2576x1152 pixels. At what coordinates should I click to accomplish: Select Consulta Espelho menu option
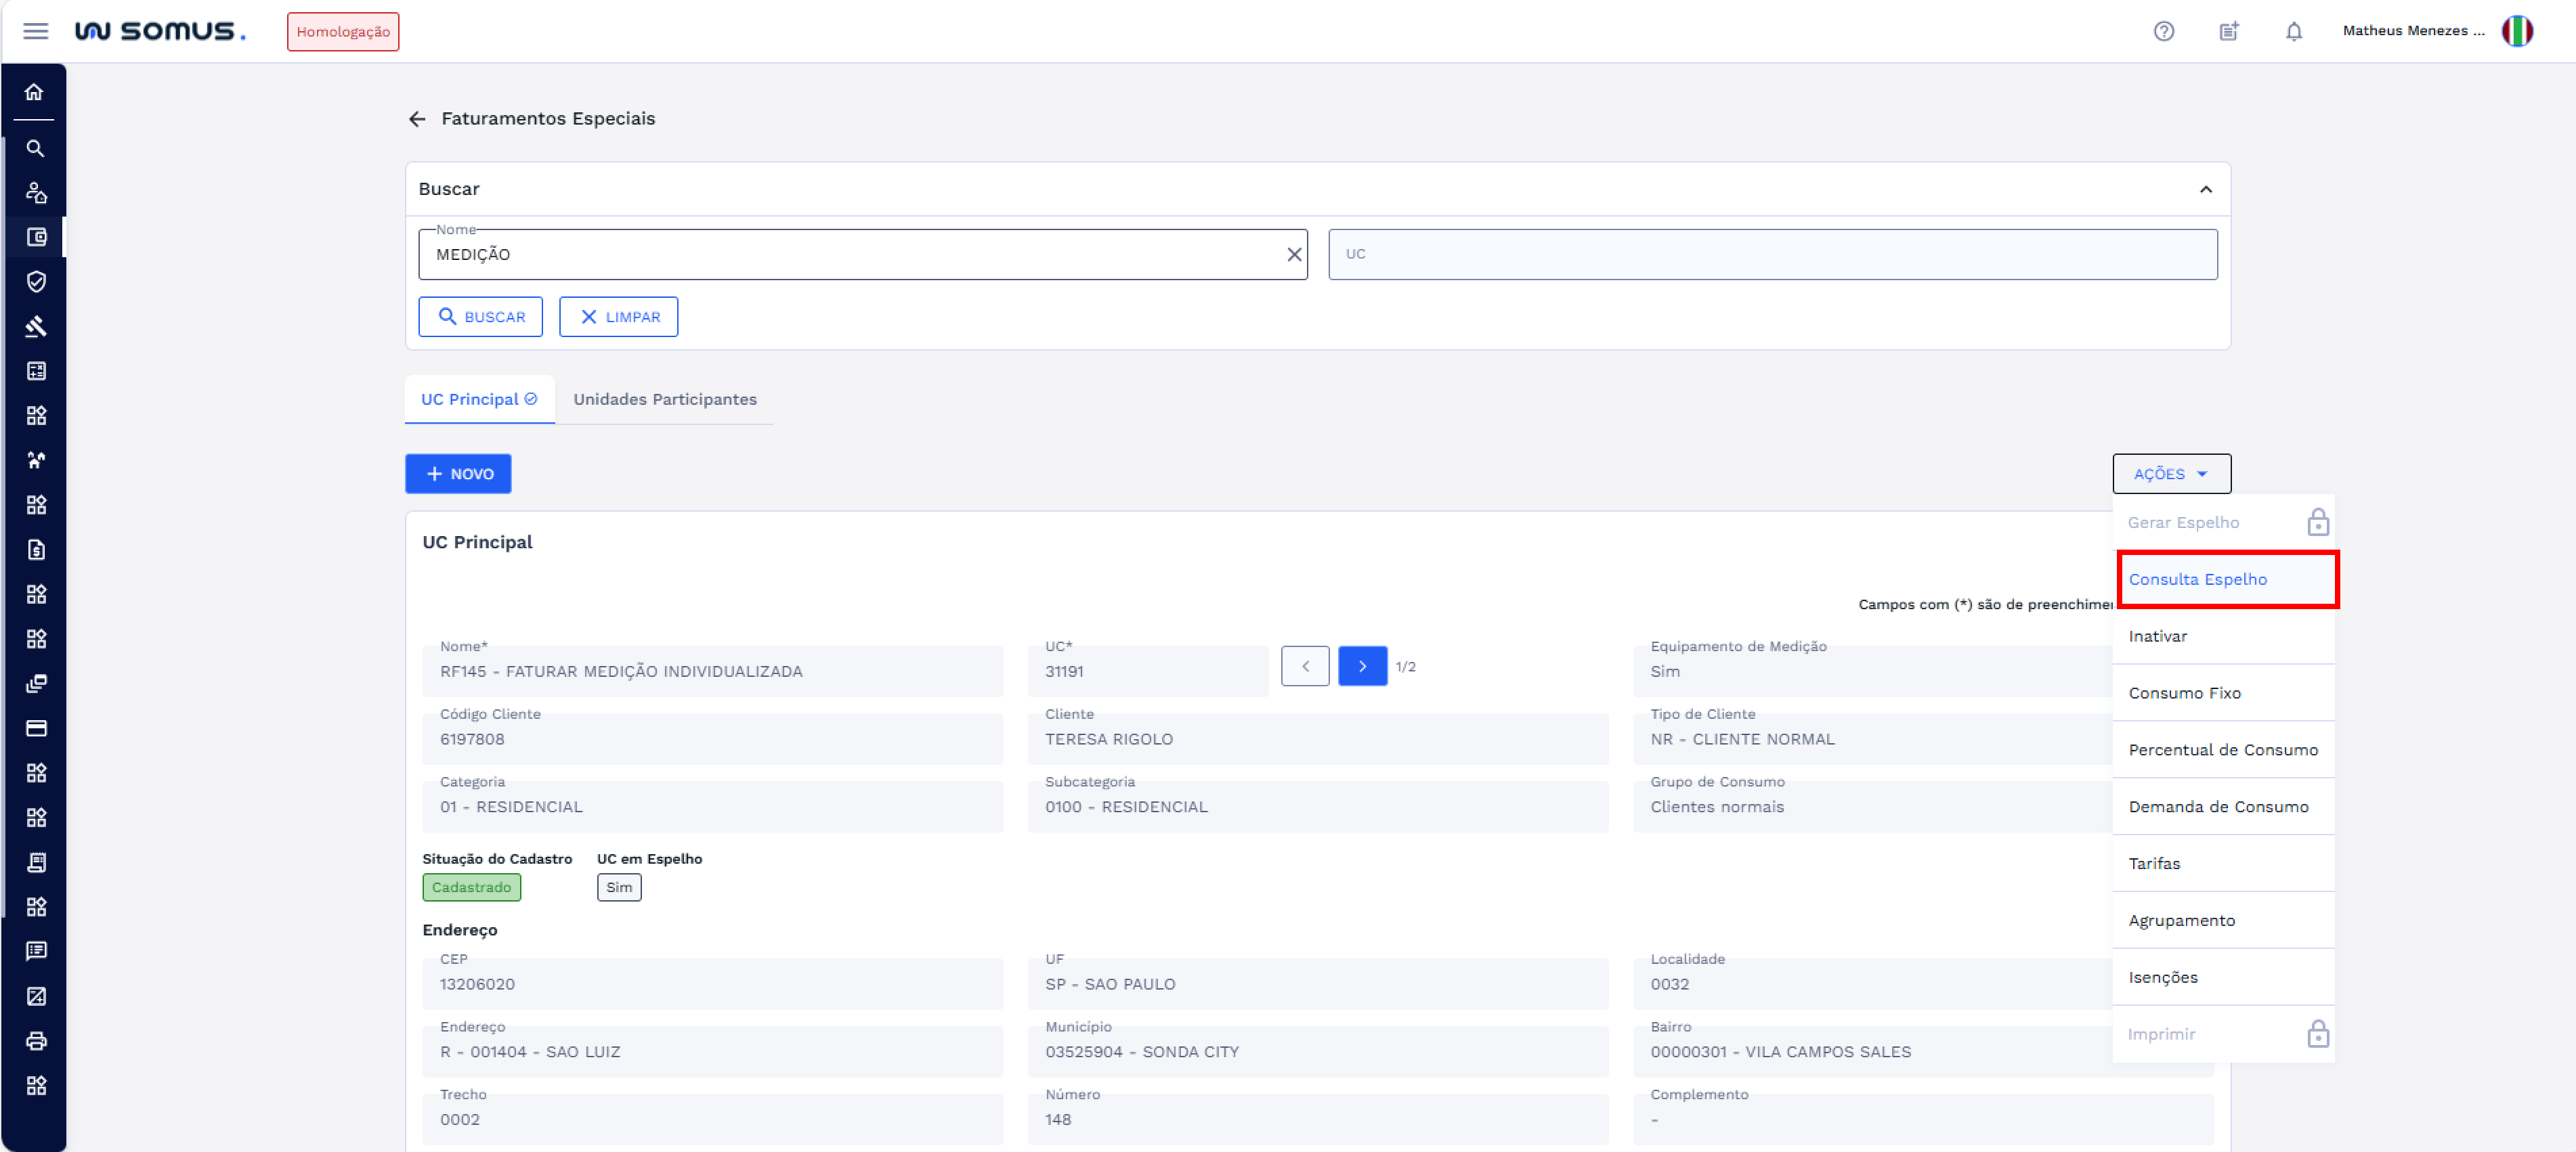click(x=2197, y=579)
